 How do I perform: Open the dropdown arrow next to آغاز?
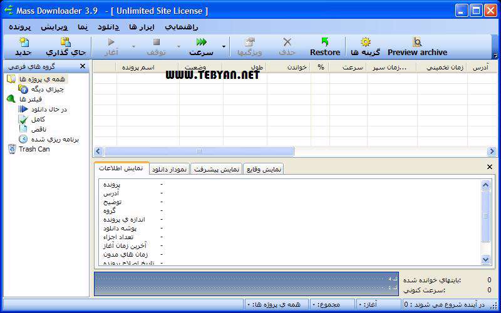coord(133,46)
